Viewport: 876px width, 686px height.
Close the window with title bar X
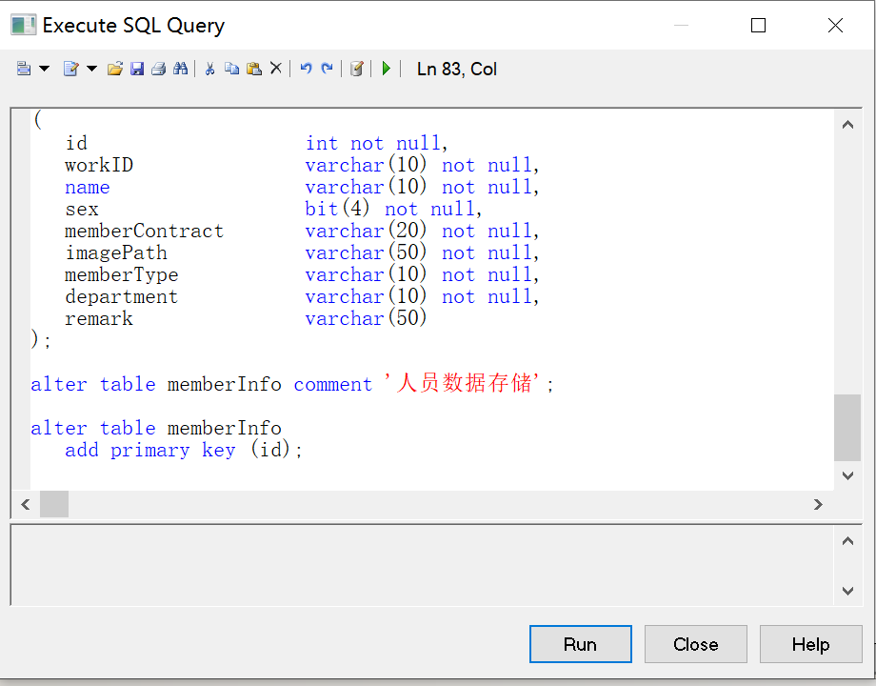835,25
